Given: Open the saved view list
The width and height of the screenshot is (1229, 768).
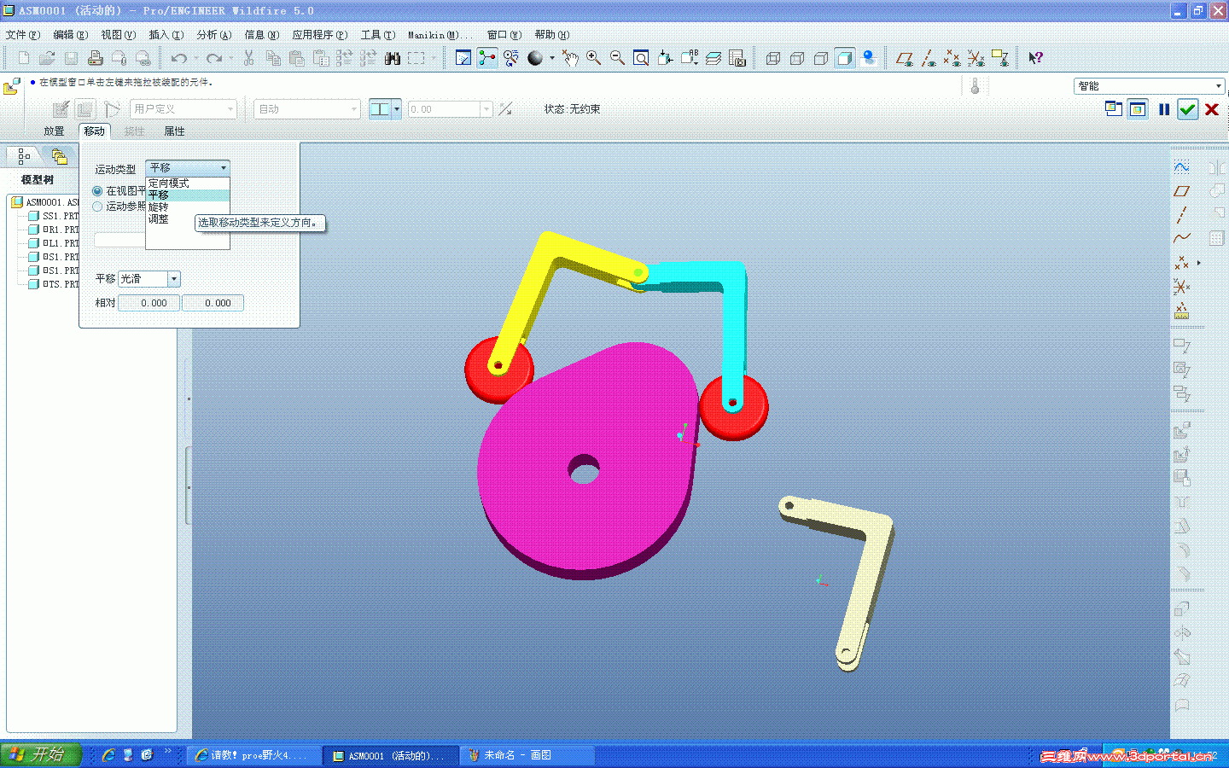Looking at the screenshot, I should coord(690,58).
